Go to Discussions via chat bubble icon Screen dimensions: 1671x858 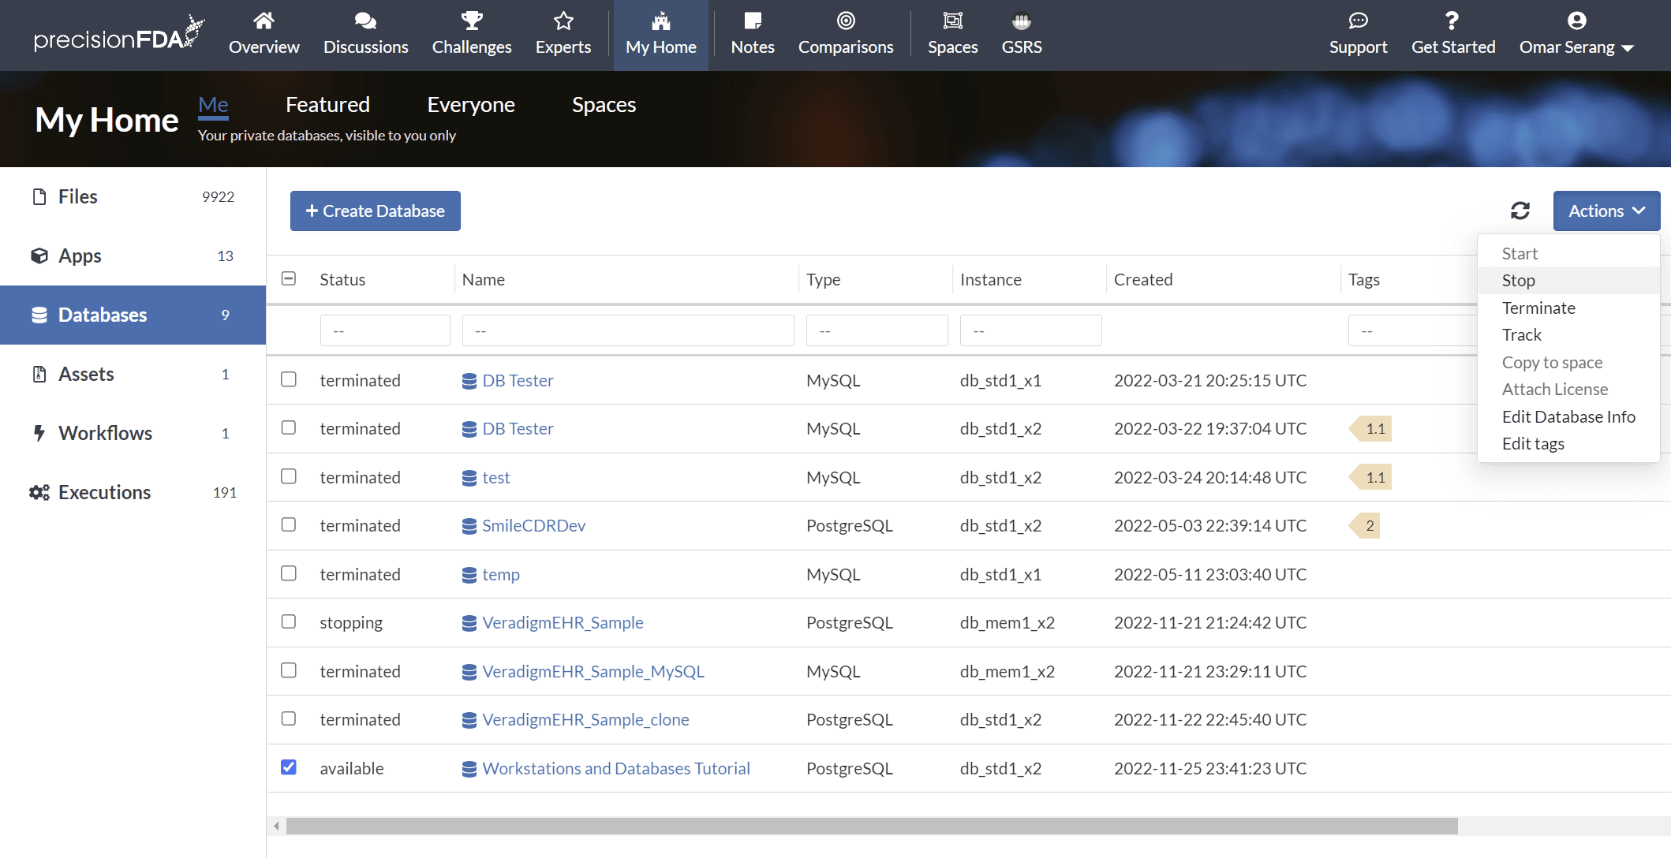pos(365,21)
